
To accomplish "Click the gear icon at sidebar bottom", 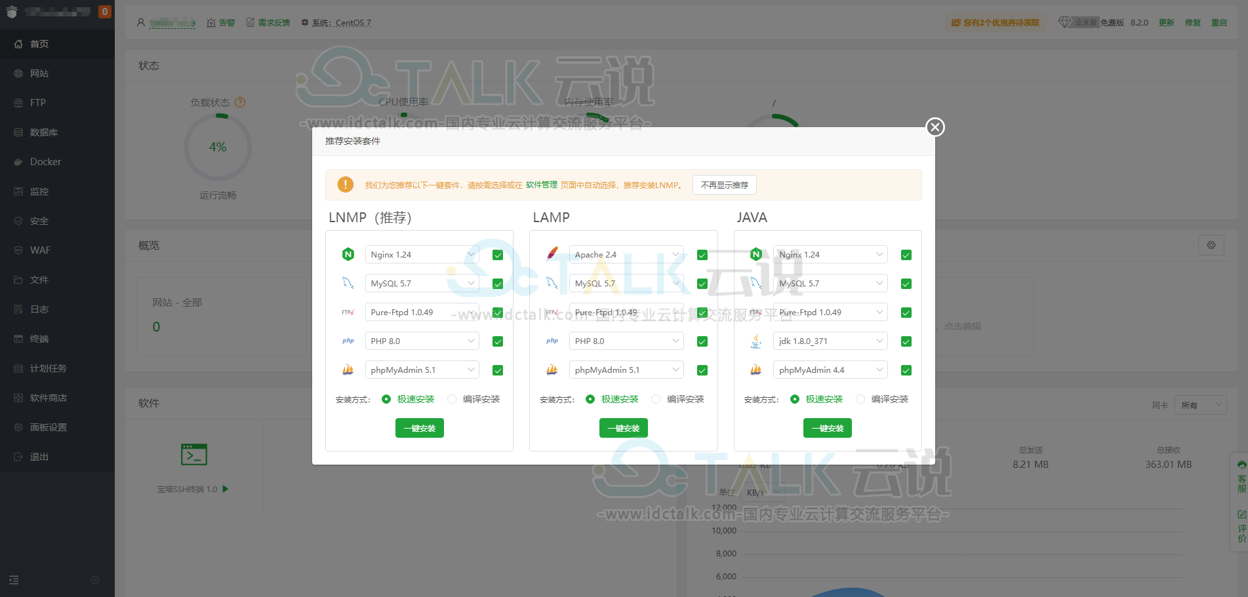I will 95,580.
